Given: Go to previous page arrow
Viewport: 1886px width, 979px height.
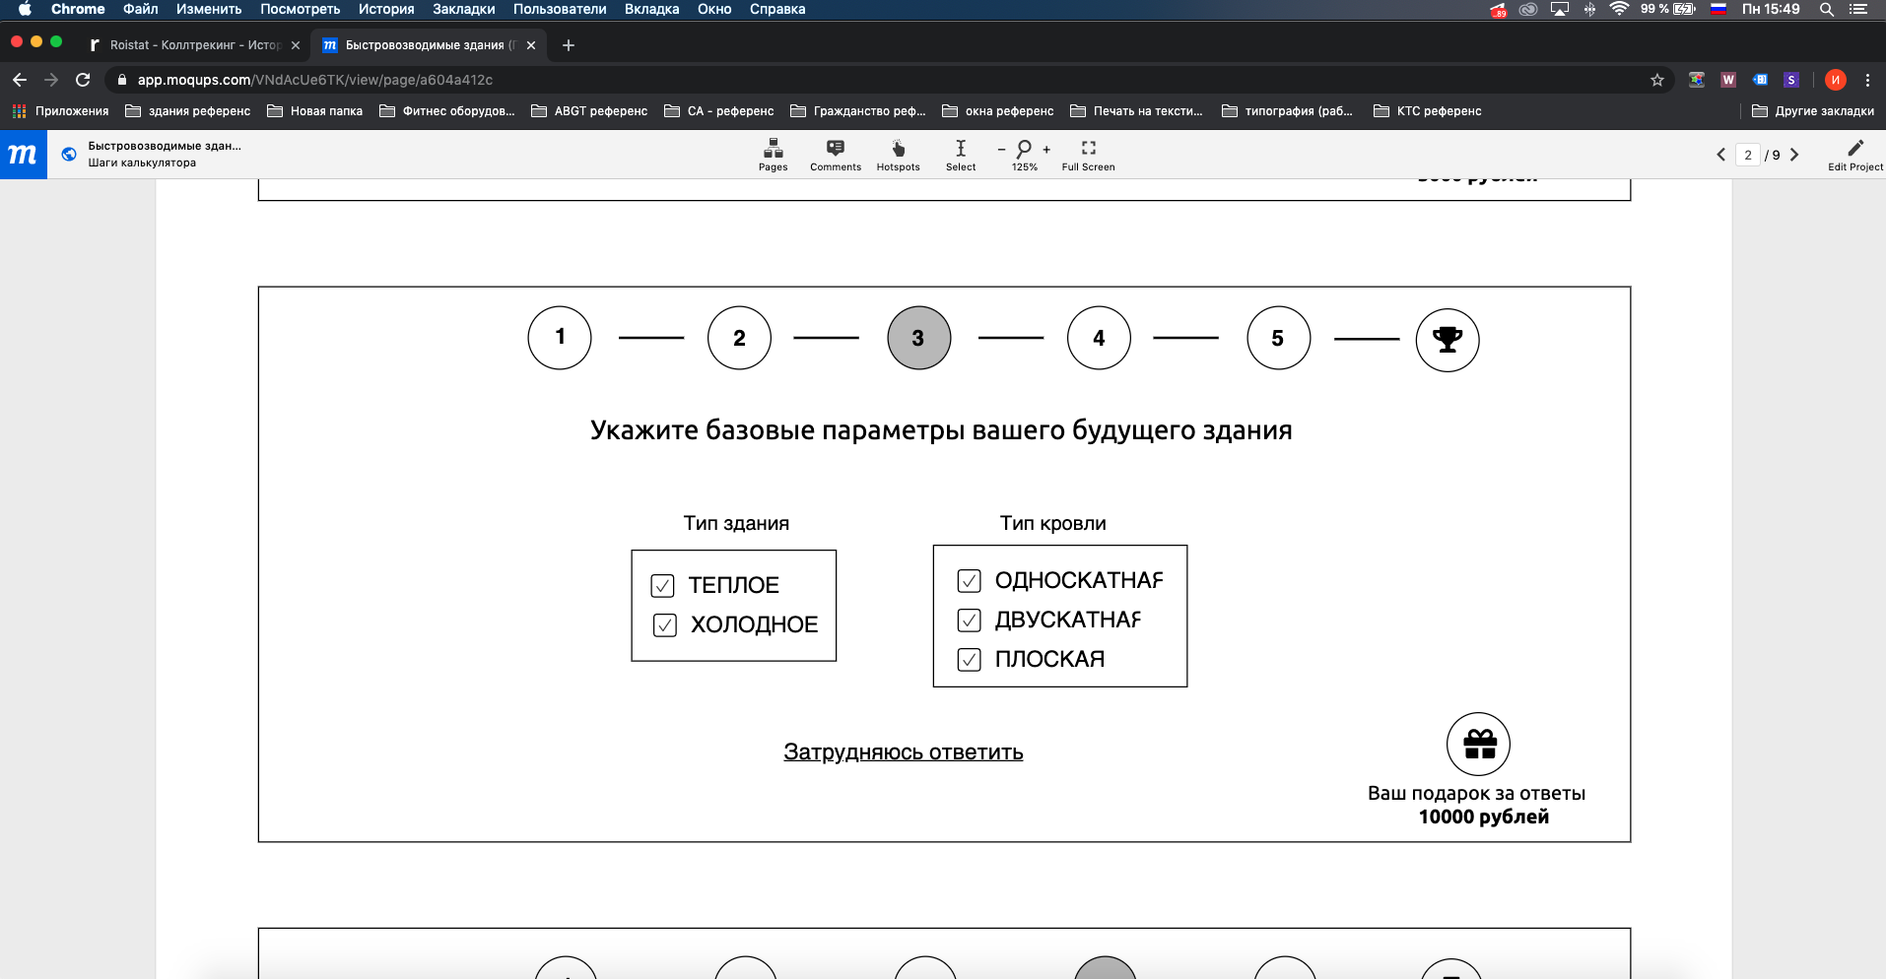Looking at the screenshot, I should pyautogui.click(x=1720, y=155).
